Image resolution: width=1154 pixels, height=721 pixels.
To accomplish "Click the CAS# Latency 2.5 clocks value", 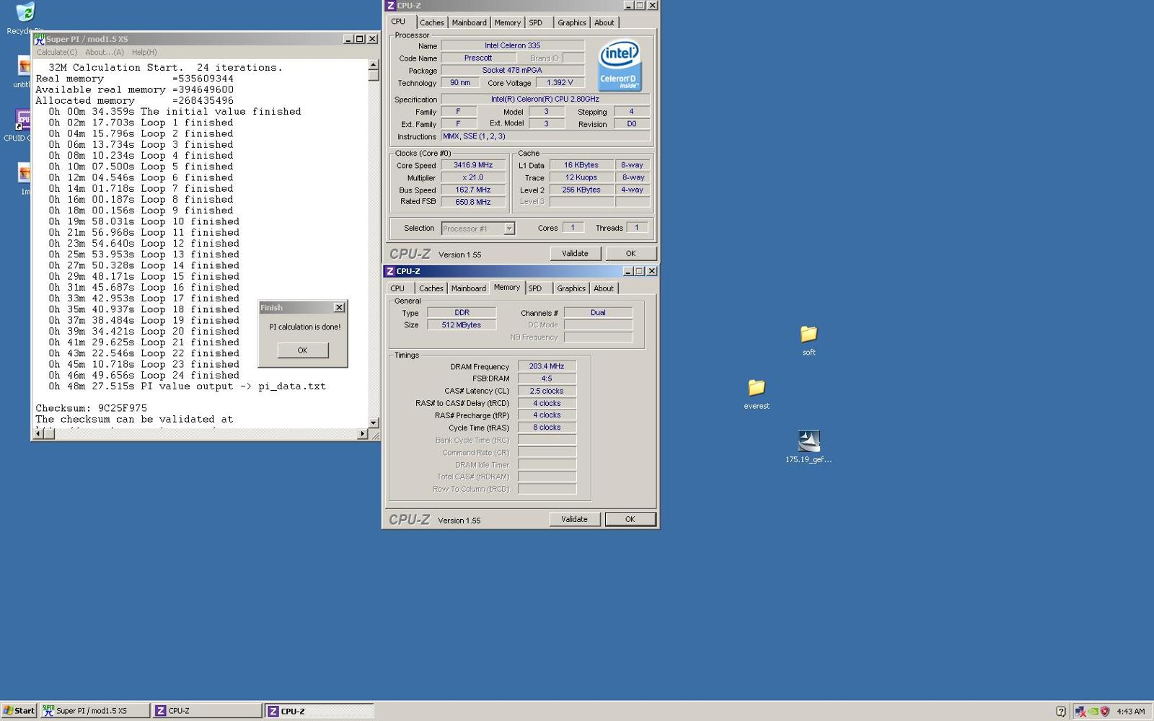I will tap(547, 391).
